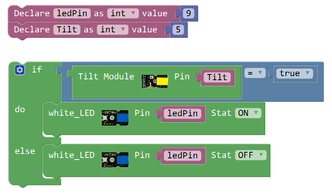The width and height of the screenshot is (332, 196).
Task: Edit the number value 5
Action: pos(178,30)
